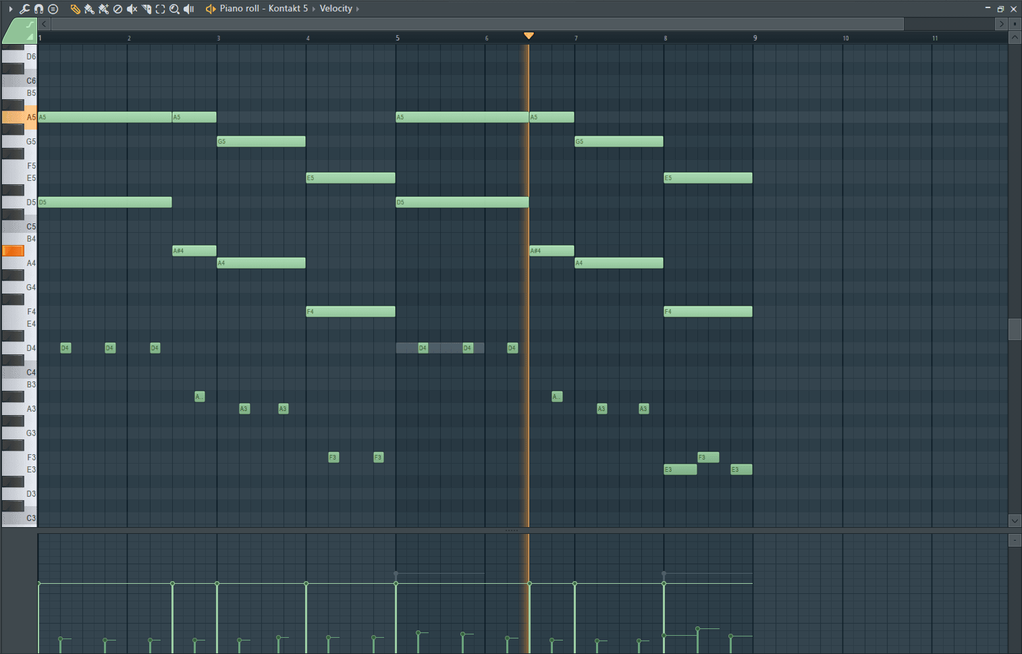Click bar 3 on the timeline ruler

pos(218,38)
